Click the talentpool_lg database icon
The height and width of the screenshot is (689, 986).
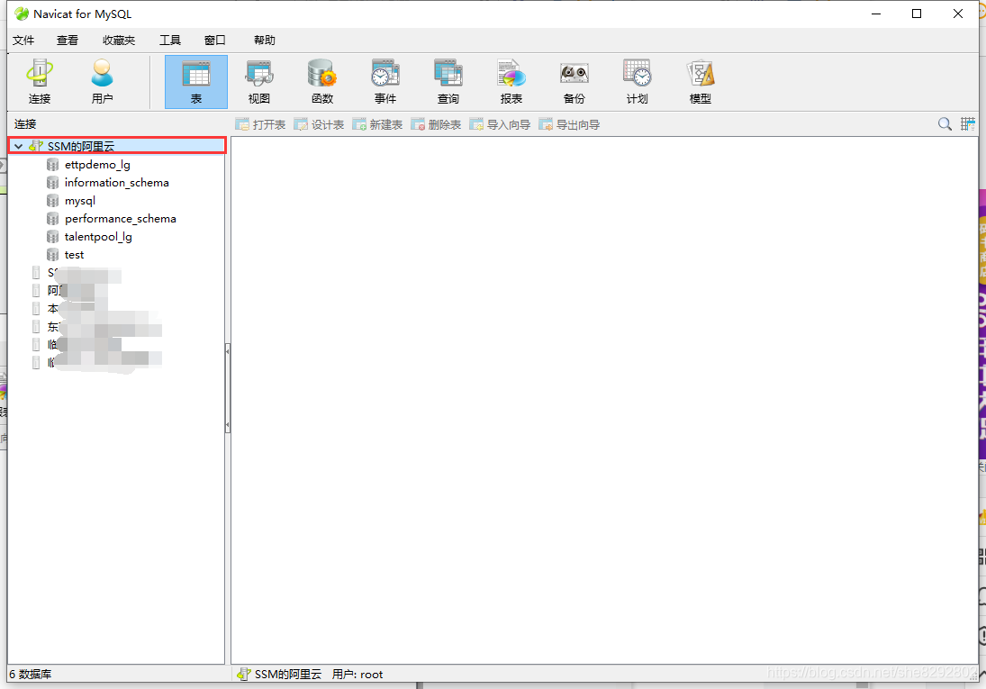[53, 237]
